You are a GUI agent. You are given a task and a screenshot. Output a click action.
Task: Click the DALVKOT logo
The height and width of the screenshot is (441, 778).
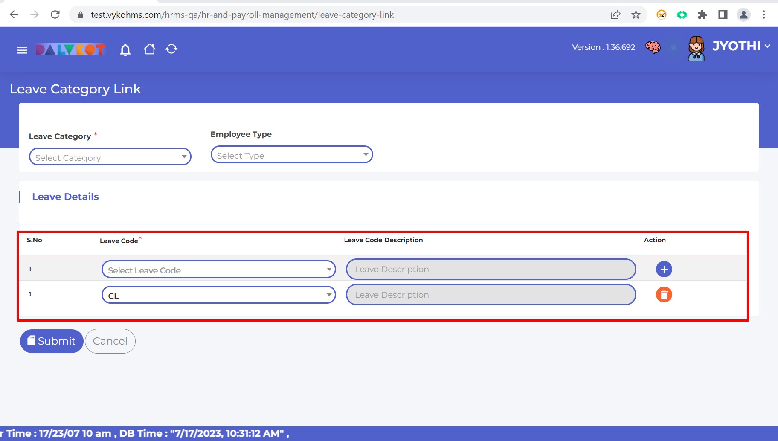pyautogui.click(x=70, y=50)
